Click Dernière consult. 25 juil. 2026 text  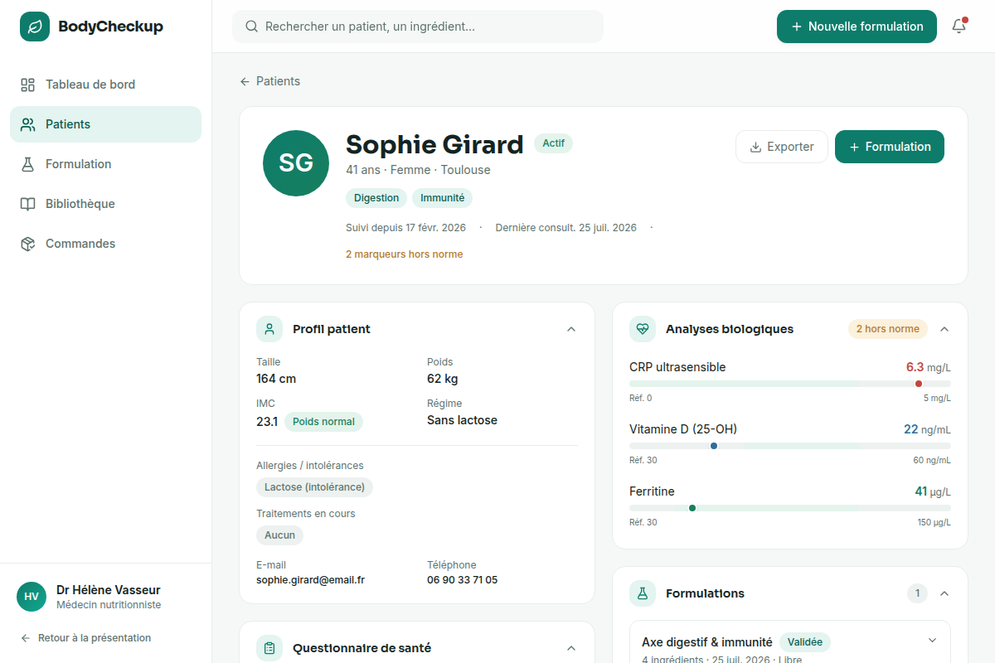coord(565,228)
